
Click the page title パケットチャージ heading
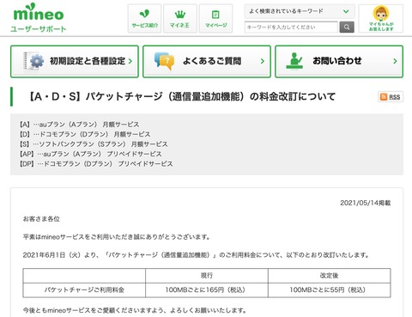182,97
